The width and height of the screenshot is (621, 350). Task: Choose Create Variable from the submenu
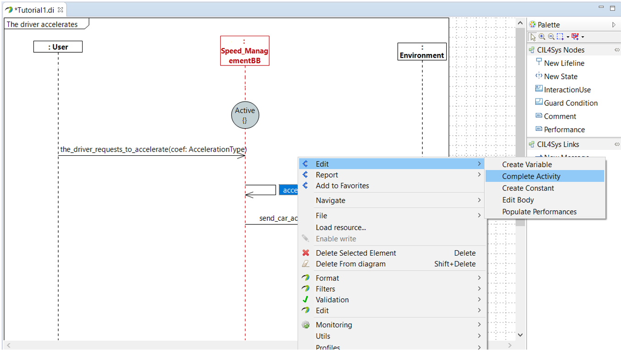(x=545, y=164)
